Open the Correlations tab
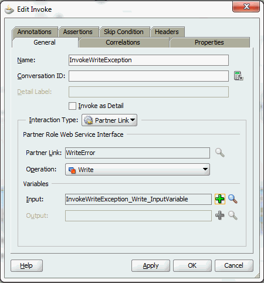264x283 pixels. coord(123,42)
